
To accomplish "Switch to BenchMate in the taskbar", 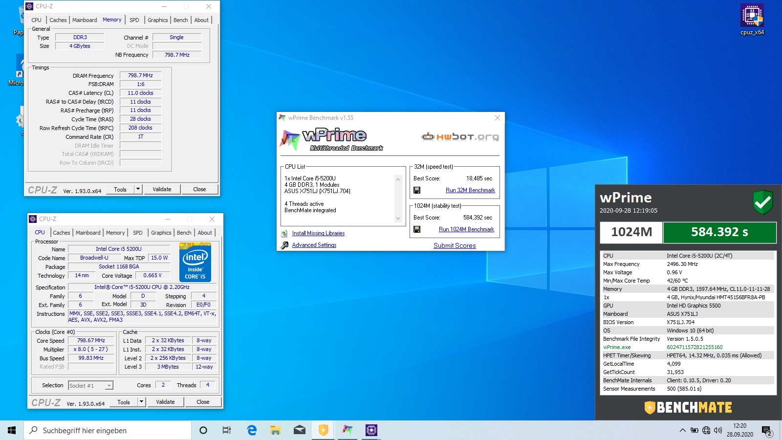I will pos(323,430).
